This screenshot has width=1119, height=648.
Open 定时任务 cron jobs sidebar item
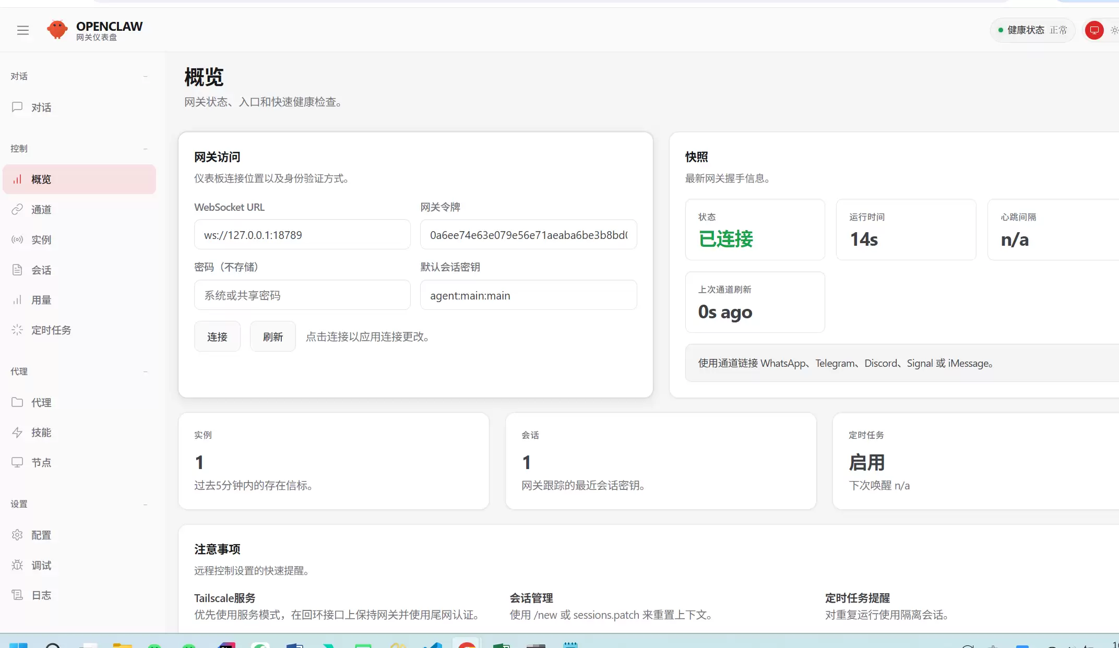[51, 330]
